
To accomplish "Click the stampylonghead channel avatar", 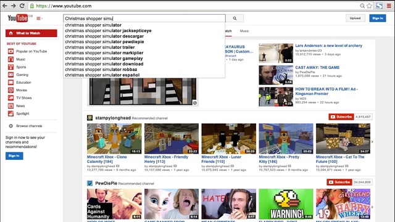I will point(89,118).
